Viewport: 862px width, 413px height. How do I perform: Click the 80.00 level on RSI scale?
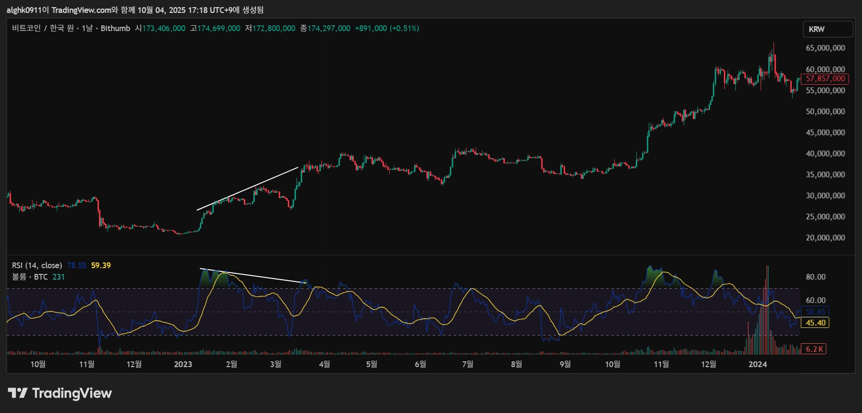coord(816,277)
